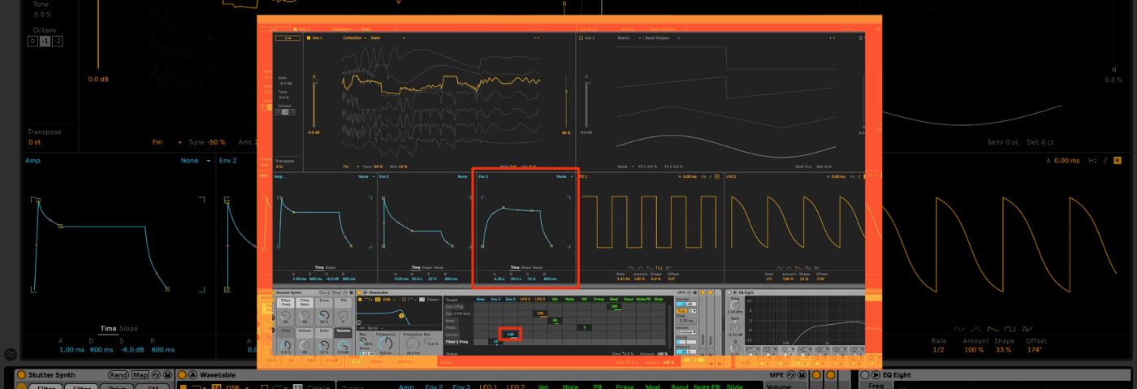Toggle Osc 1 on/off switch
The width and height of the screenshot is (1137, 389).
(x=309, y=38)
